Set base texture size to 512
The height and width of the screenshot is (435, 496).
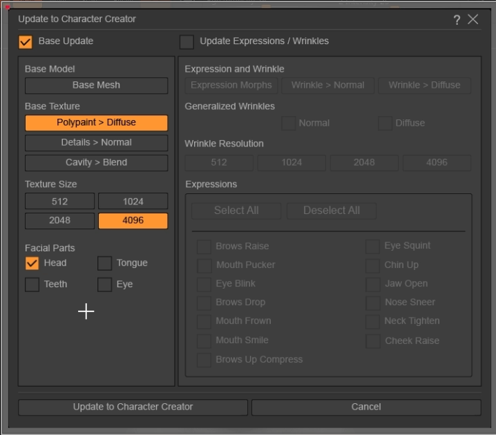click(x=60, y=201)
